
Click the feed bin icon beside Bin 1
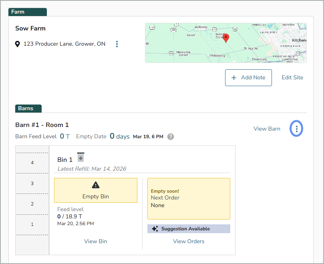pyautogui.click(x=81, y=157)
